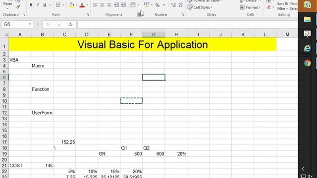317x178 pixels.
Task: Select the cell with value 600
Action: 154,154
